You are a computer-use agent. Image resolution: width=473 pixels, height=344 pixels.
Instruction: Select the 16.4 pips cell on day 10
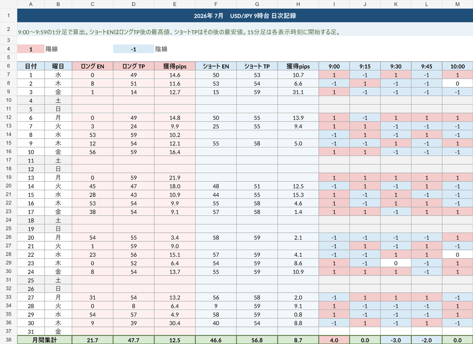point(175,152)
